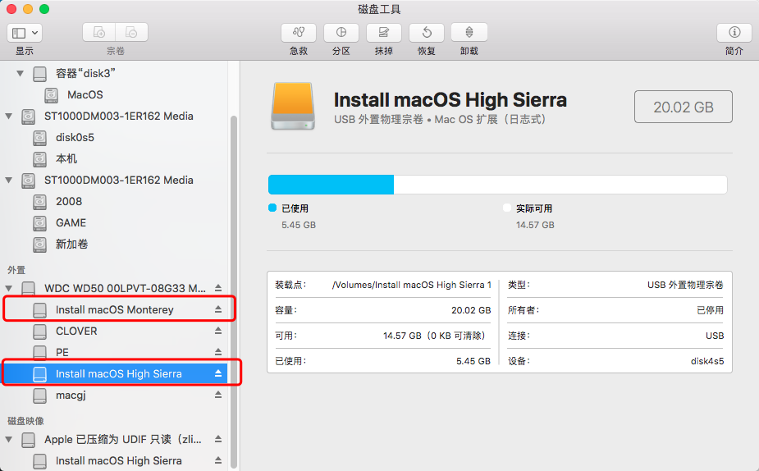The image size is (759, 471).
Task: Collapse the WDC WD50 external disk
Action: (9, 288)
